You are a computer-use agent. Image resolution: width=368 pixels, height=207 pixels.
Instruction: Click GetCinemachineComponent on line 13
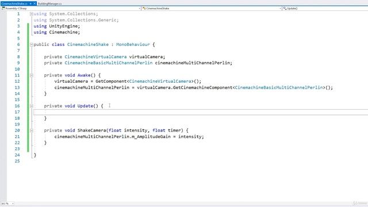tap(203, 87)
